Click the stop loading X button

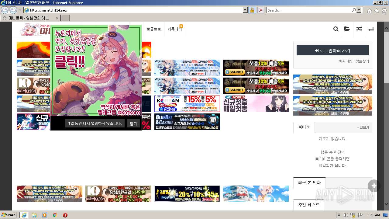260,10
